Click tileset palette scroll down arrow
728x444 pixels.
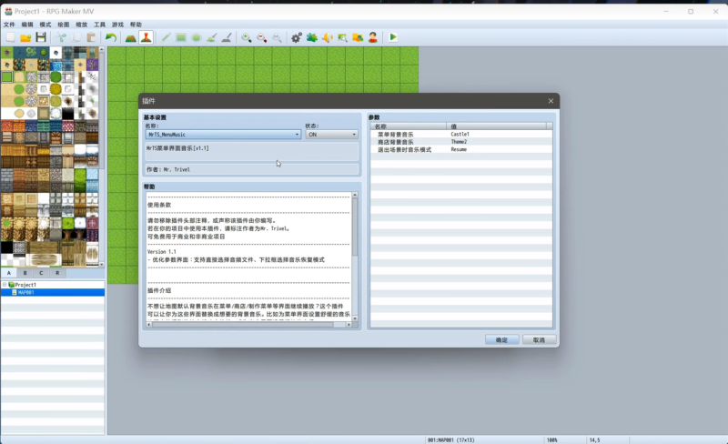[x=102, y=265]
